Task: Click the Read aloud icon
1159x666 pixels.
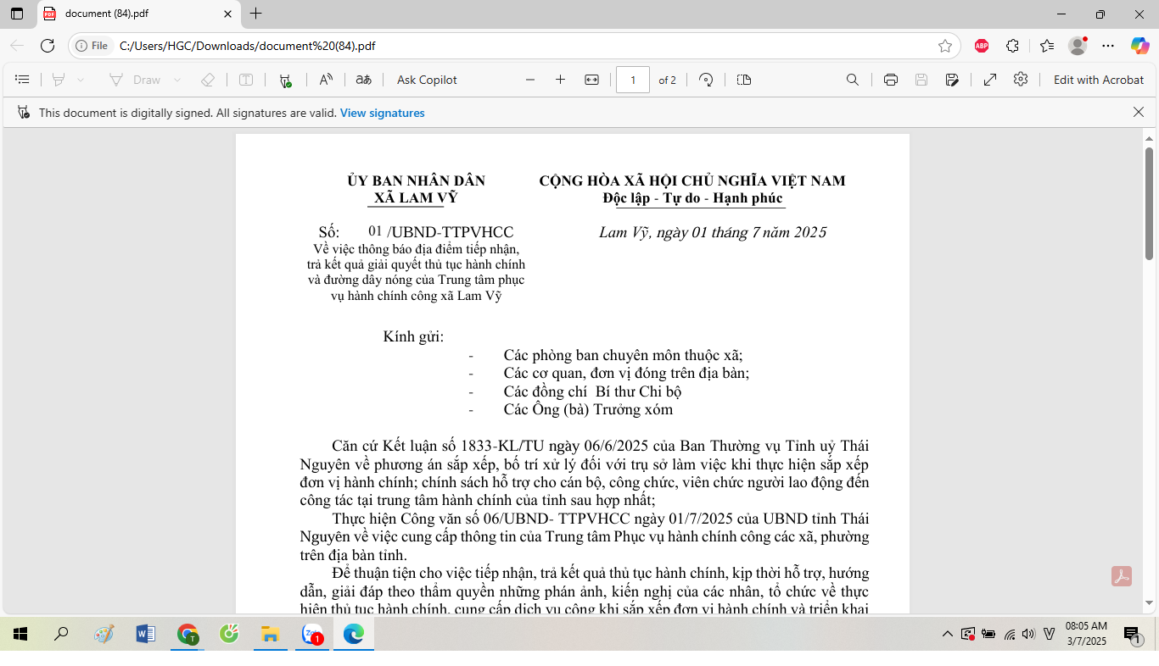Action: tap(326, 80)
